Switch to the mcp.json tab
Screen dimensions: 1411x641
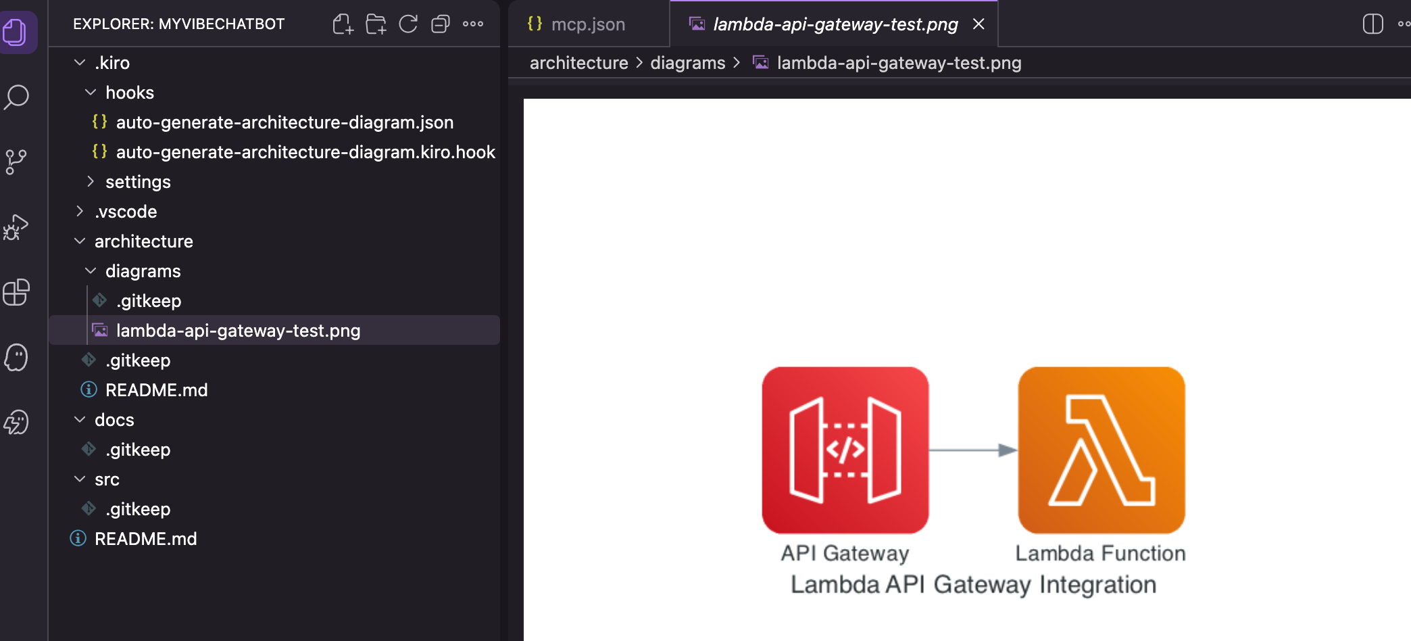pyautogui.click(x=587, y=24)
